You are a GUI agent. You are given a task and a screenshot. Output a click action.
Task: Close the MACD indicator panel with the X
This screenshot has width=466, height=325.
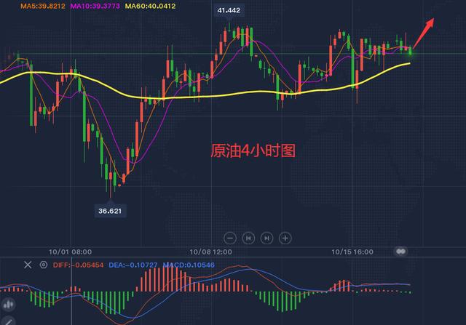point(28,265)
